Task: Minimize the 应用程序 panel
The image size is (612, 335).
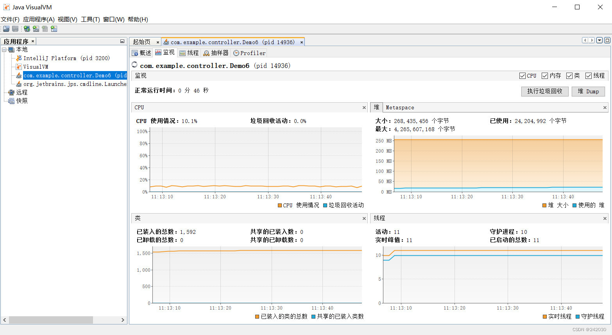Action: click(122, 41)
